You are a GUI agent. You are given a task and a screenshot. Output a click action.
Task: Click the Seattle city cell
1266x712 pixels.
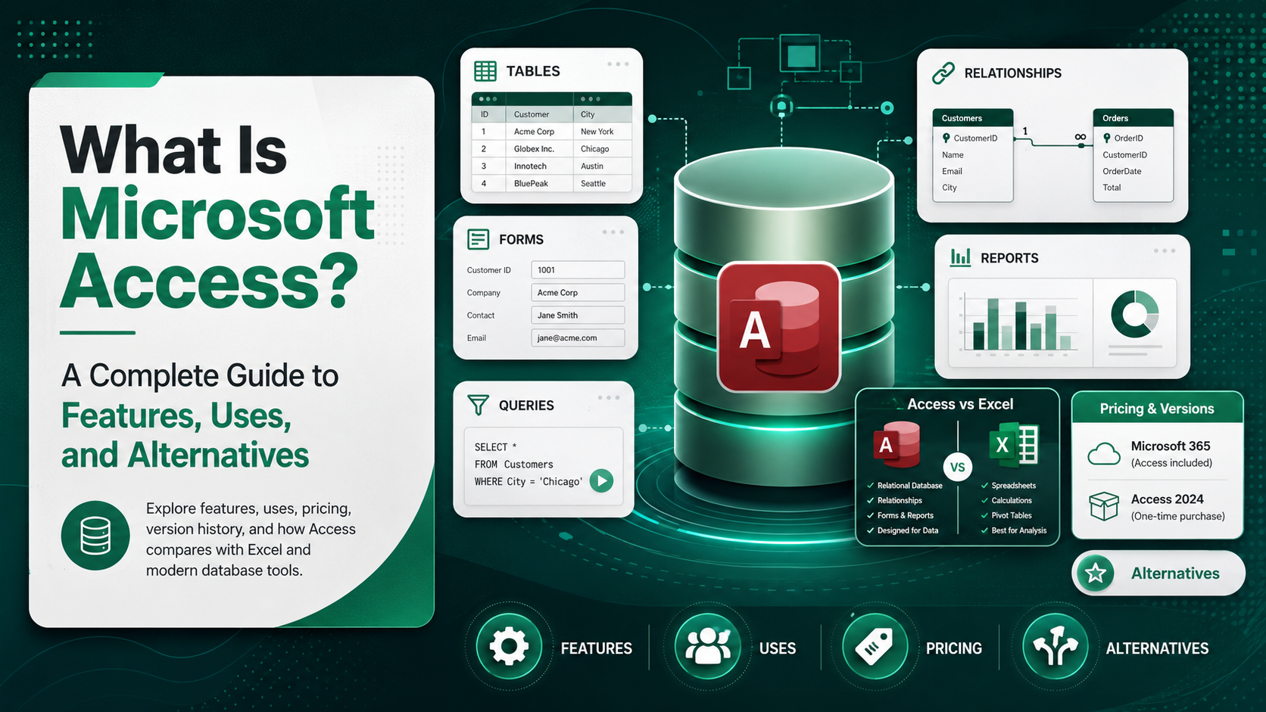602,184
